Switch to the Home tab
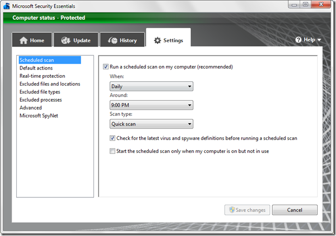The height and width of the screenshot is (236, 336). [32, 40]
